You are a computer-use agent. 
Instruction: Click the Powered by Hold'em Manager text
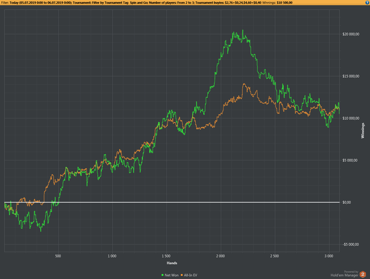click(x=345, y=274)
